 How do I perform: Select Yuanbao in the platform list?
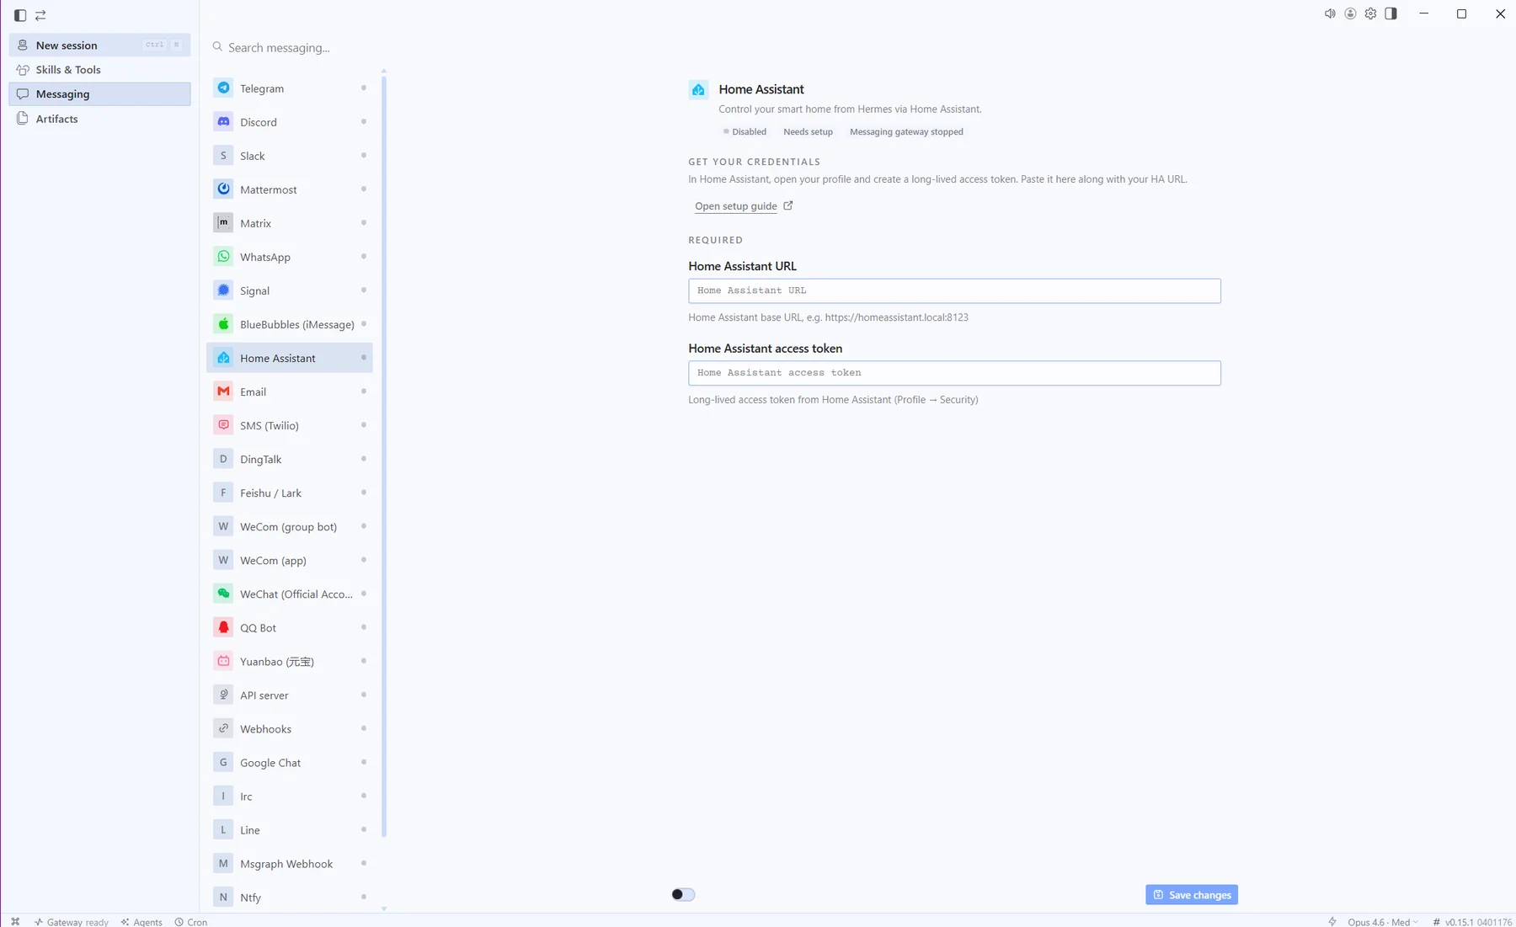(x=289, y=660)
